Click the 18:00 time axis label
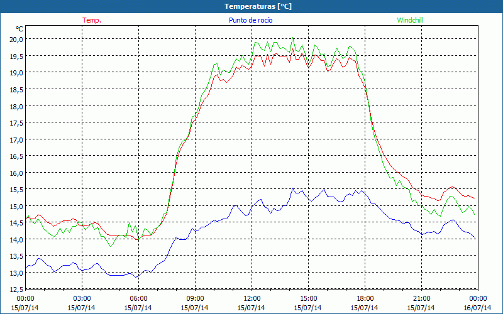503x314 pixels. [x=365, y=299]
